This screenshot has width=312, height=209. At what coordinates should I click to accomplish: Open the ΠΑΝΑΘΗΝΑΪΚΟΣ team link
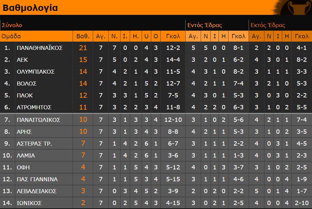pos(40,48)
